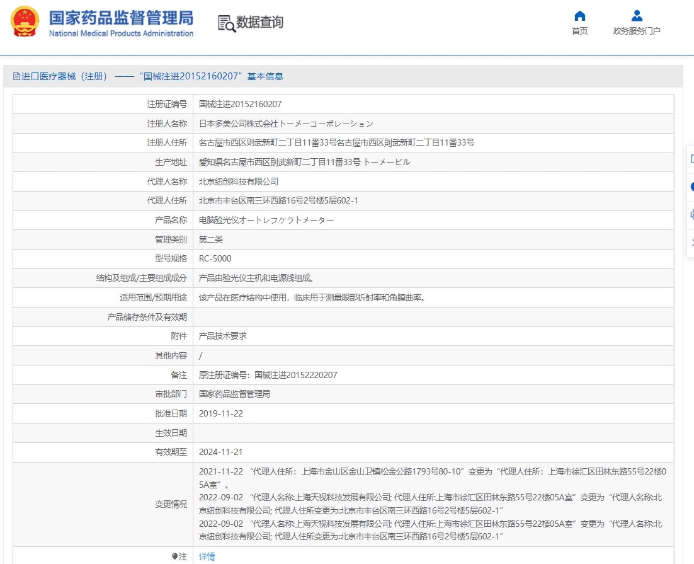Click the 产品储存条件及有效期 label
The image size is (694, 564).
click(147, 317)
